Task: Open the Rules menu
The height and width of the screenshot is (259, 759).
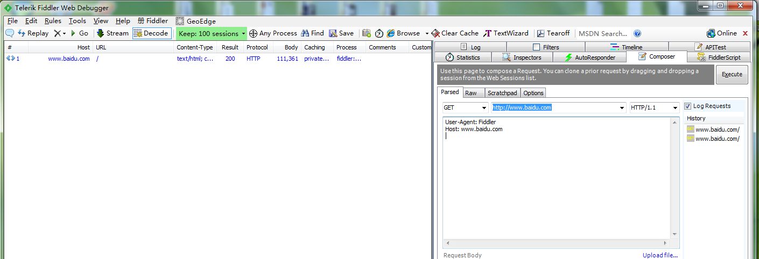Action: click(53, 21)
